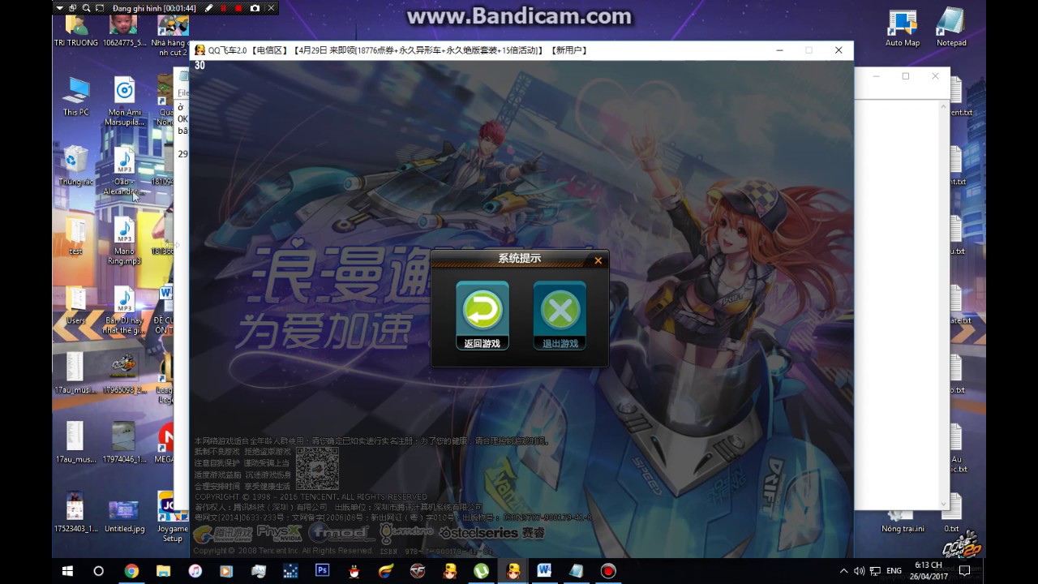This screenshot has height=584, width=1038.
Task: Click scrollbar up arrow in background Notepad window
Action: tap(943, 106)
